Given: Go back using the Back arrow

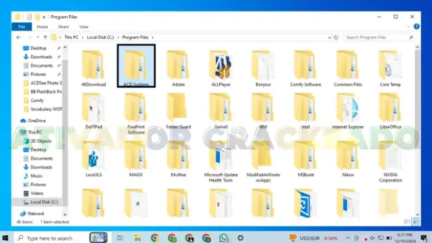Looking at the screenshot, I should pyautogui.click(x=18, y=38).
